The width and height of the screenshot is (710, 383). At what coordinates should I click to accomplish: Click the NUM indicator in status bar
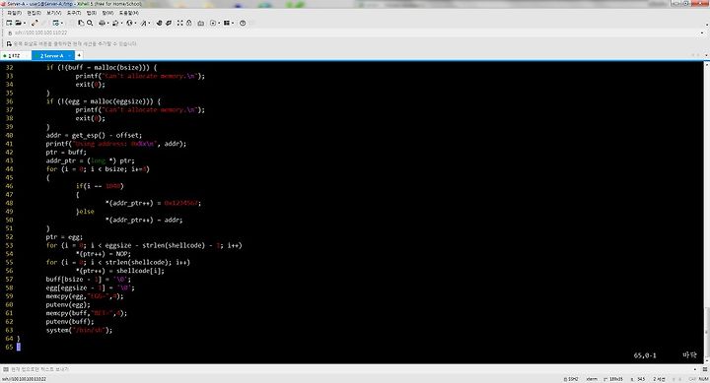[703, 379]
